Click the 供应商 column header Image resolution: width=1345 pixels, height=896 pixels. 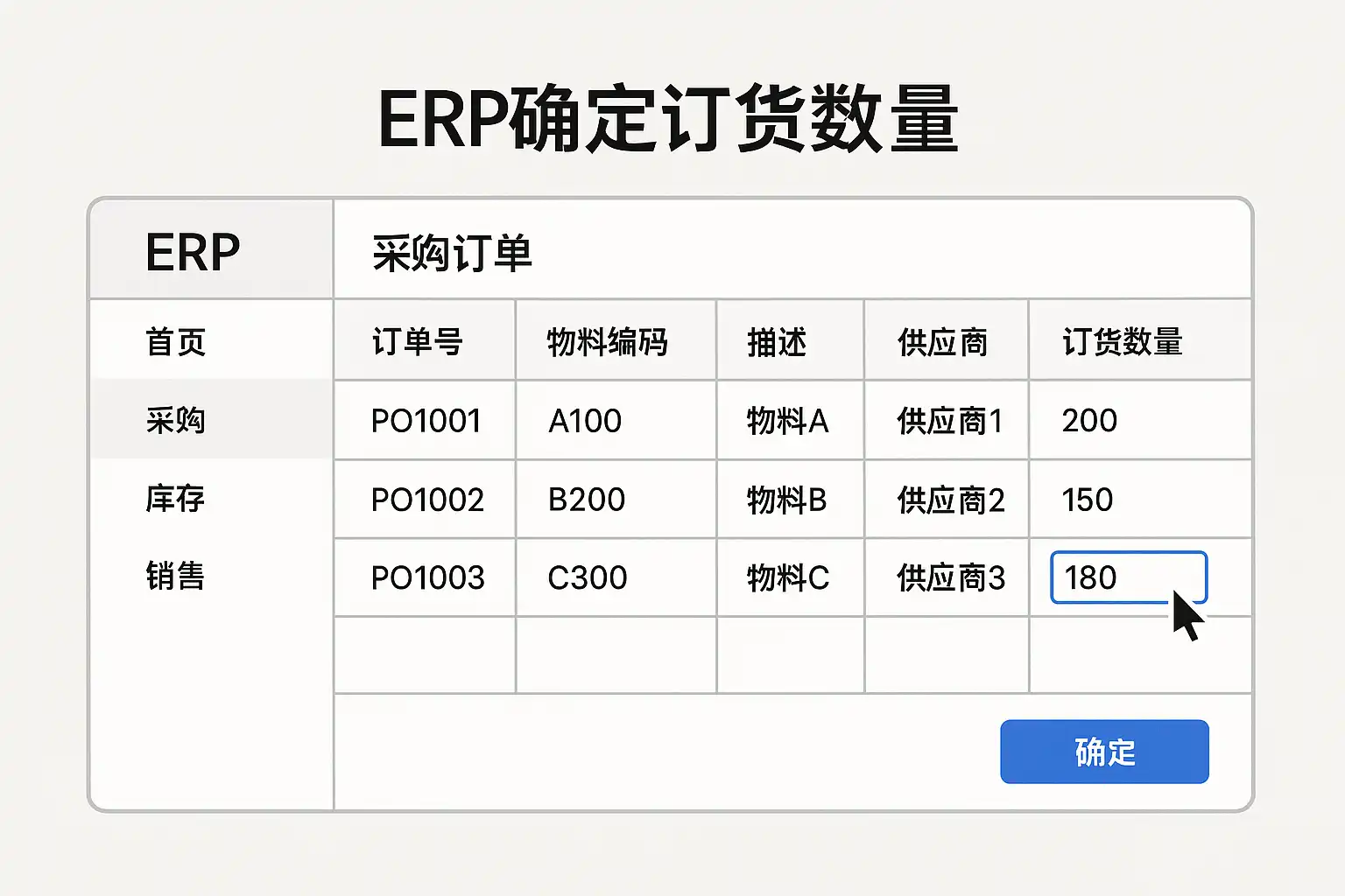click(x=942, y=342)
